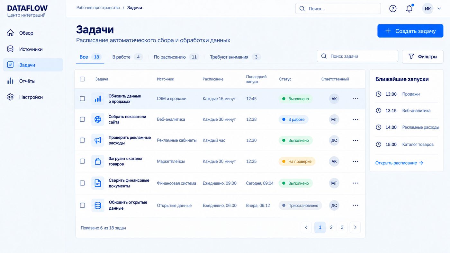The height and width of the screenshot is (253, 450).
Task: Click the Статус column header
Action: tap(285, 79)
